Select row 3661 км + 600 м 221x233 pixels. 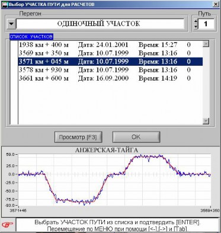(x=110, y=78)
